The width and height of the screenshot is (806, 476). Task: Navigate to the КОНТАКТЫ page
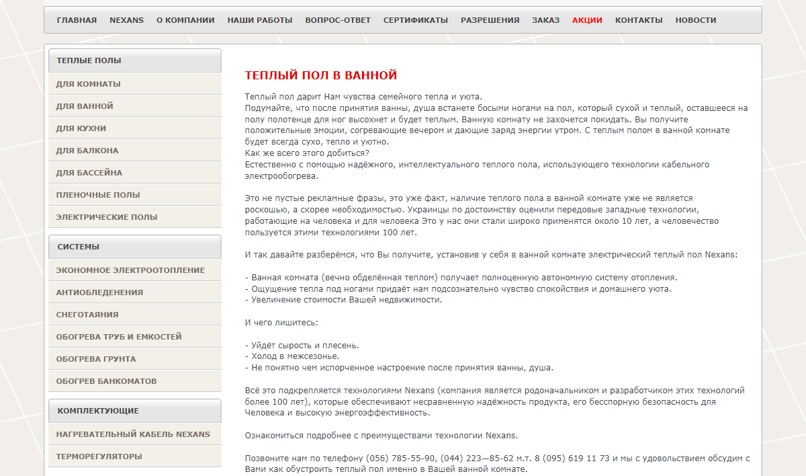(x=639, y=20)
